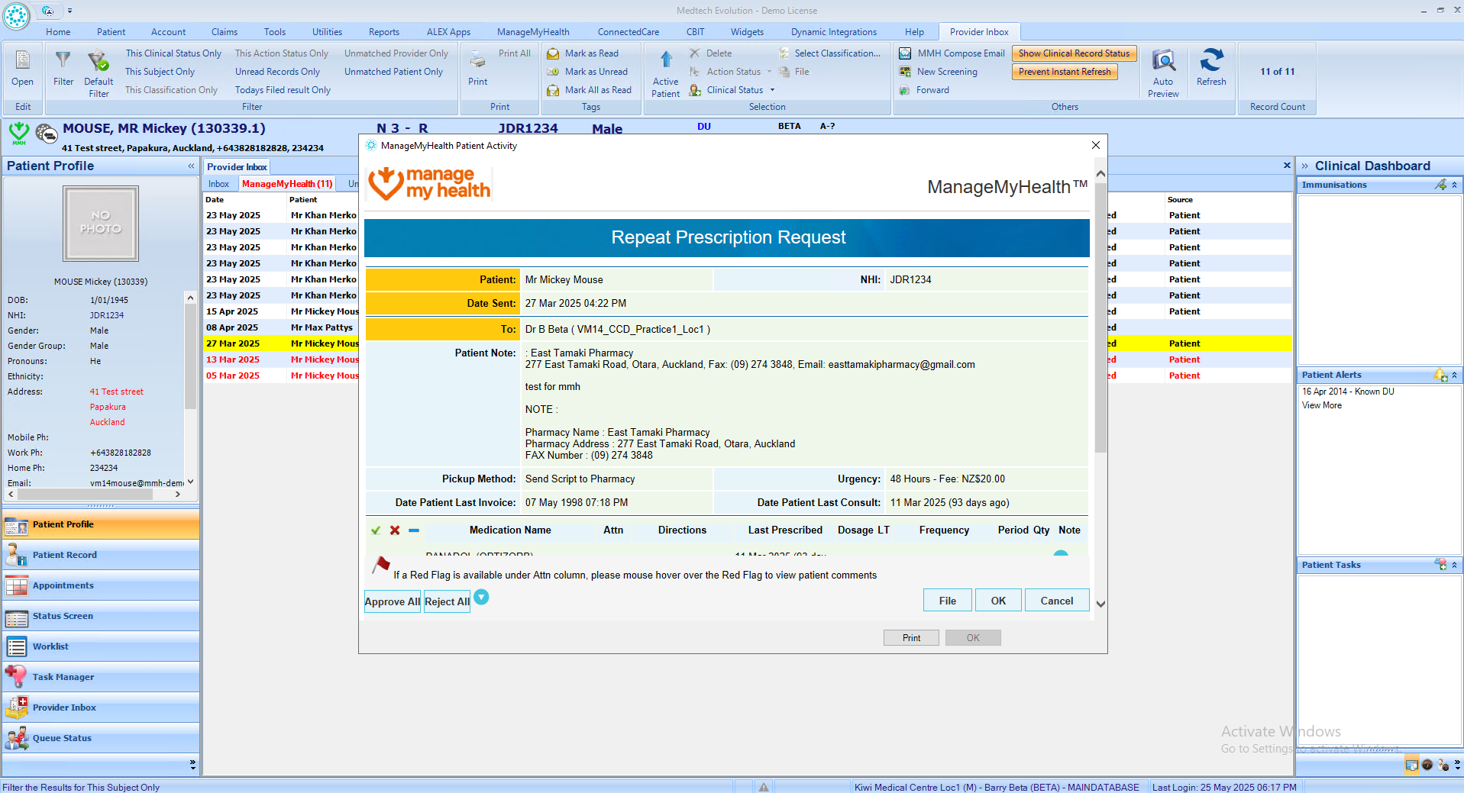Viewport: 1464px width, 793px height.
Task: Click the Refresh icon in ribbon
Action: tap(1210, 63)
